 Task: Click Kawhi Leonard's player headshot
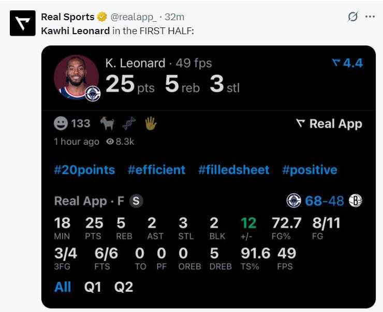76,78
